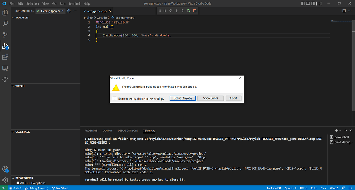Image resolution: width=355 pixels, height=190 pixels.
Task: Customize layout icon in title bar
Action: click(x=320, y=3)
